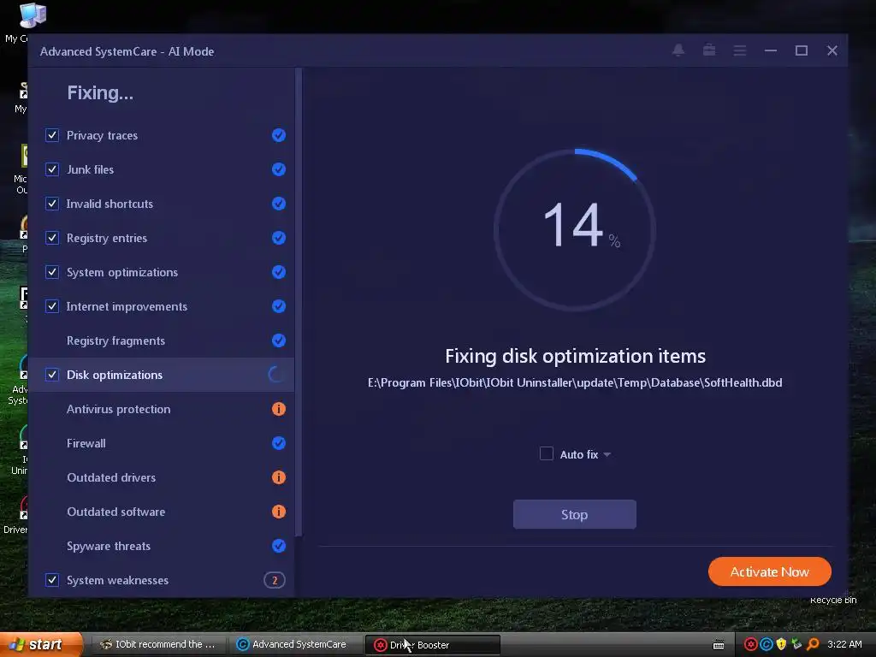The width and height of the screenshot is (876, 657).
Task: Click Outdated drivers orange info icon
Action: point(279,477)
